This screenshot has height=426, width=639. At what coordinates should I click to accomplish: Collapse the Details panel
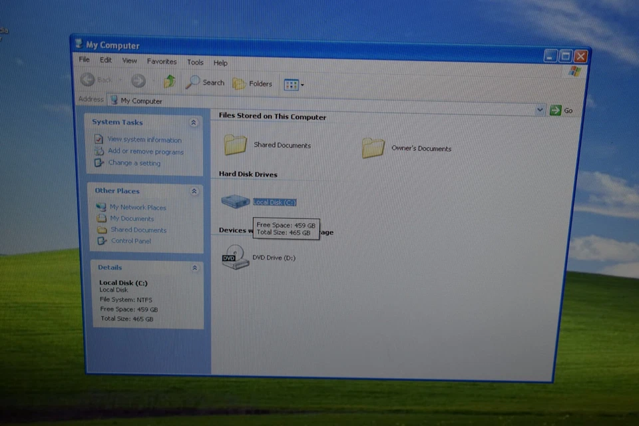coord(194,268)
